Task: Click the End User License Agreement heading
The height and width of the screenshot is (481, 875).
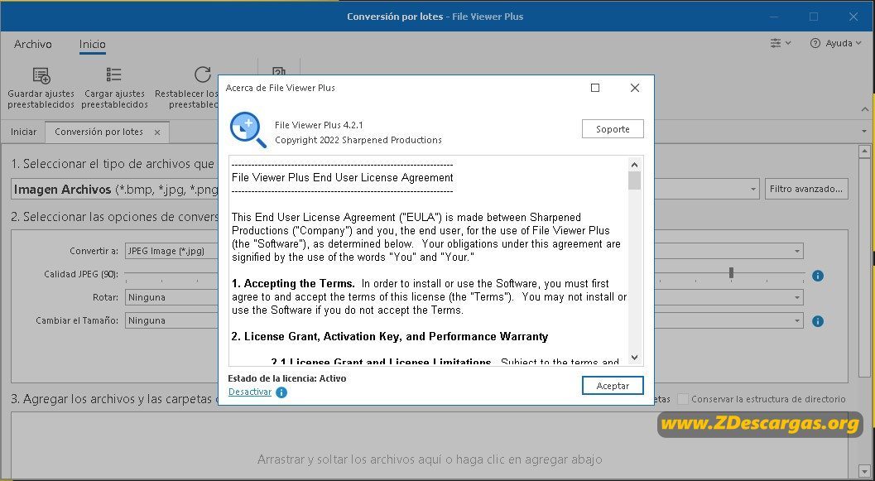Action: [343, 177]
